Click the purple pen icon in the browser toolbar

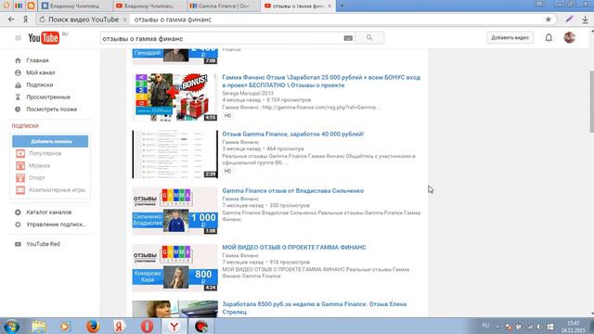pos(569,19)
